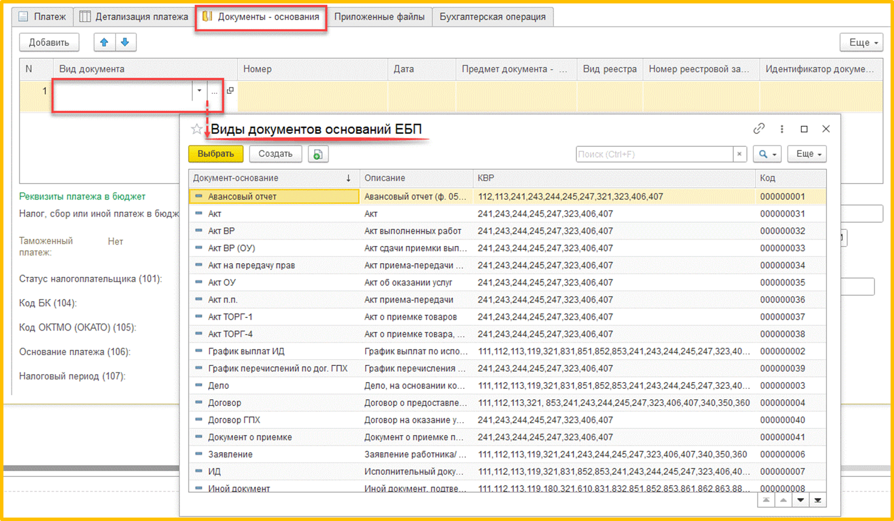Viewport: 894px width, 521px height.
Task: Sort by the Описание column header
Action: coord(417,178)
